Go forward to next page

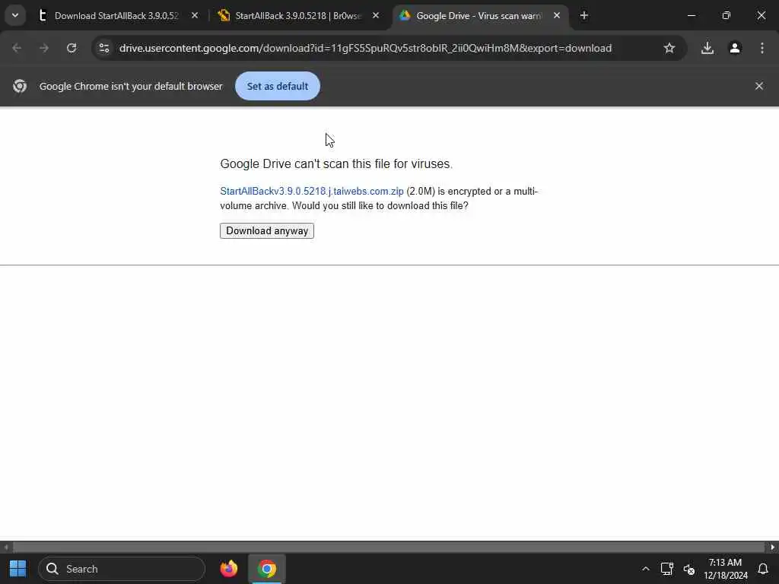(44, 48)
